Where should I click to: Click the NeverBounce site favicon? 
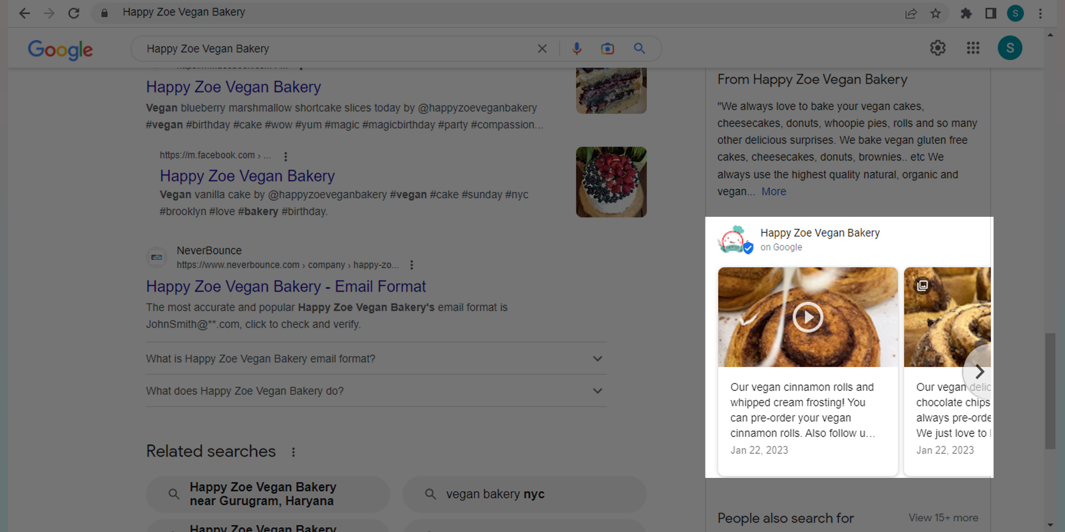(x=157, y=257)
